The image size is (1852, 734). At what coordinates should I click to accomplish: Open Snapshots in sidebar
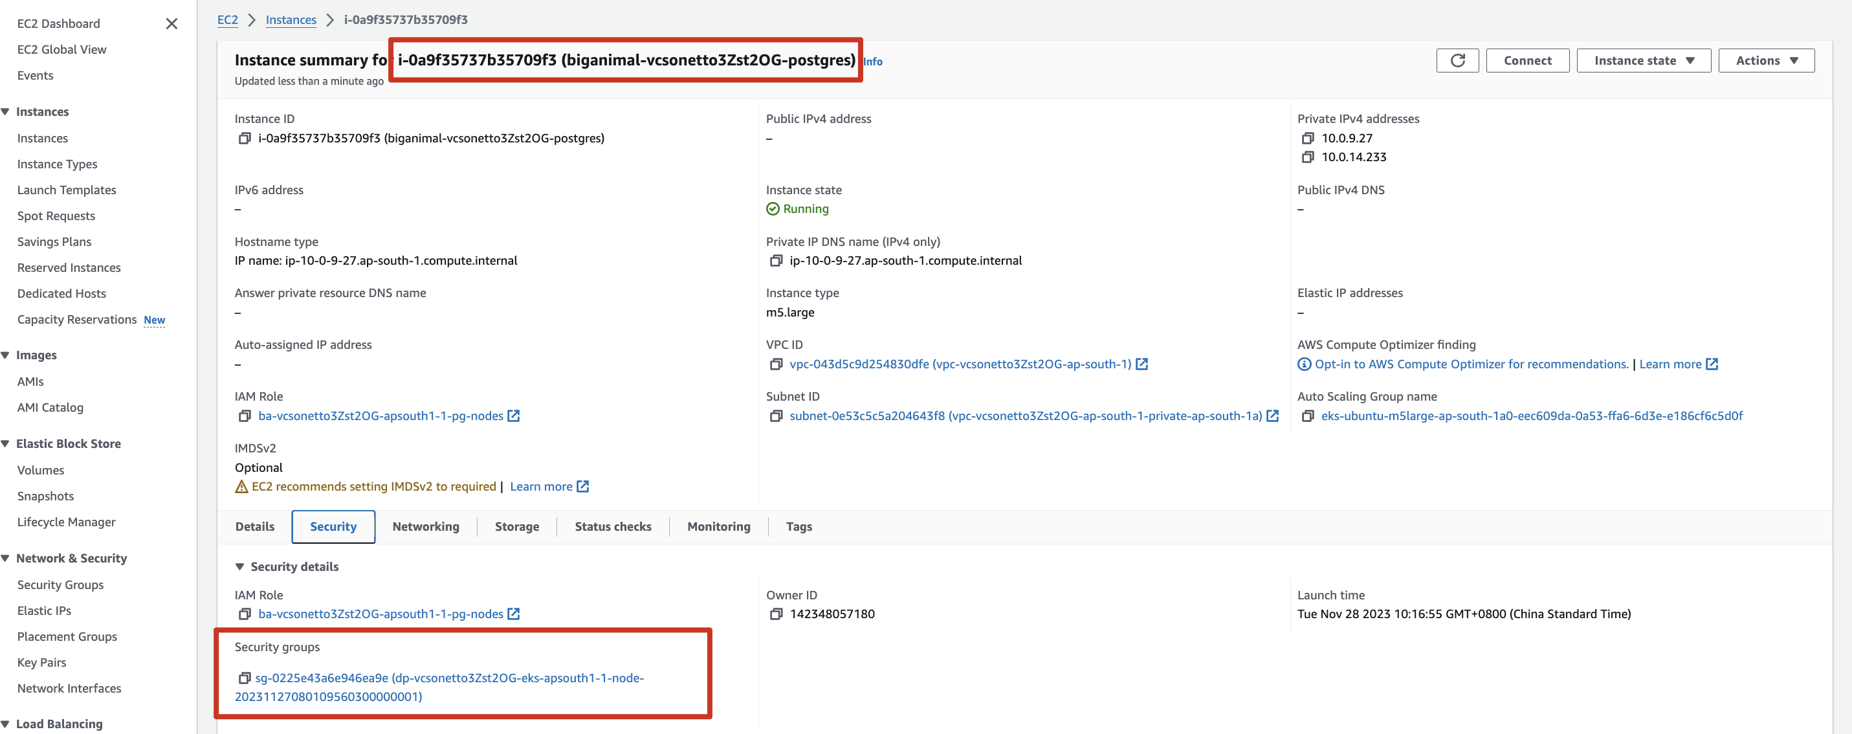45,496
